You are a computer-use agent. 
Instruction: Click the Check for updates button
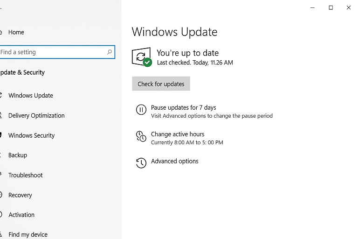(x=161, y=84)
